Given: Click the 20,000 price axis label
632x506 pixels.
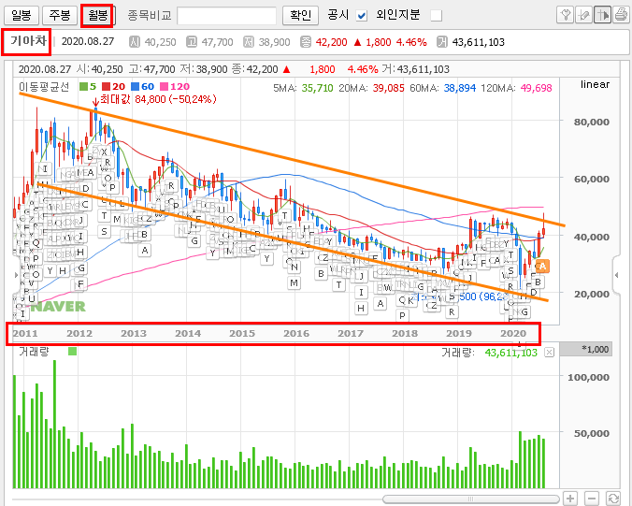Looking at the screenshot, I should click(591, 295).
